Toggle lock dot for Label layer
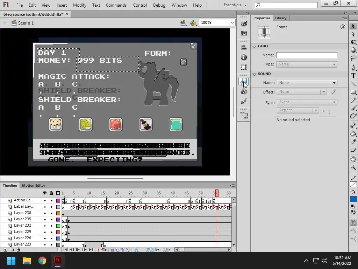Viewport: 358px width, 269px height. pyautogui.click(x=51, y=207)
